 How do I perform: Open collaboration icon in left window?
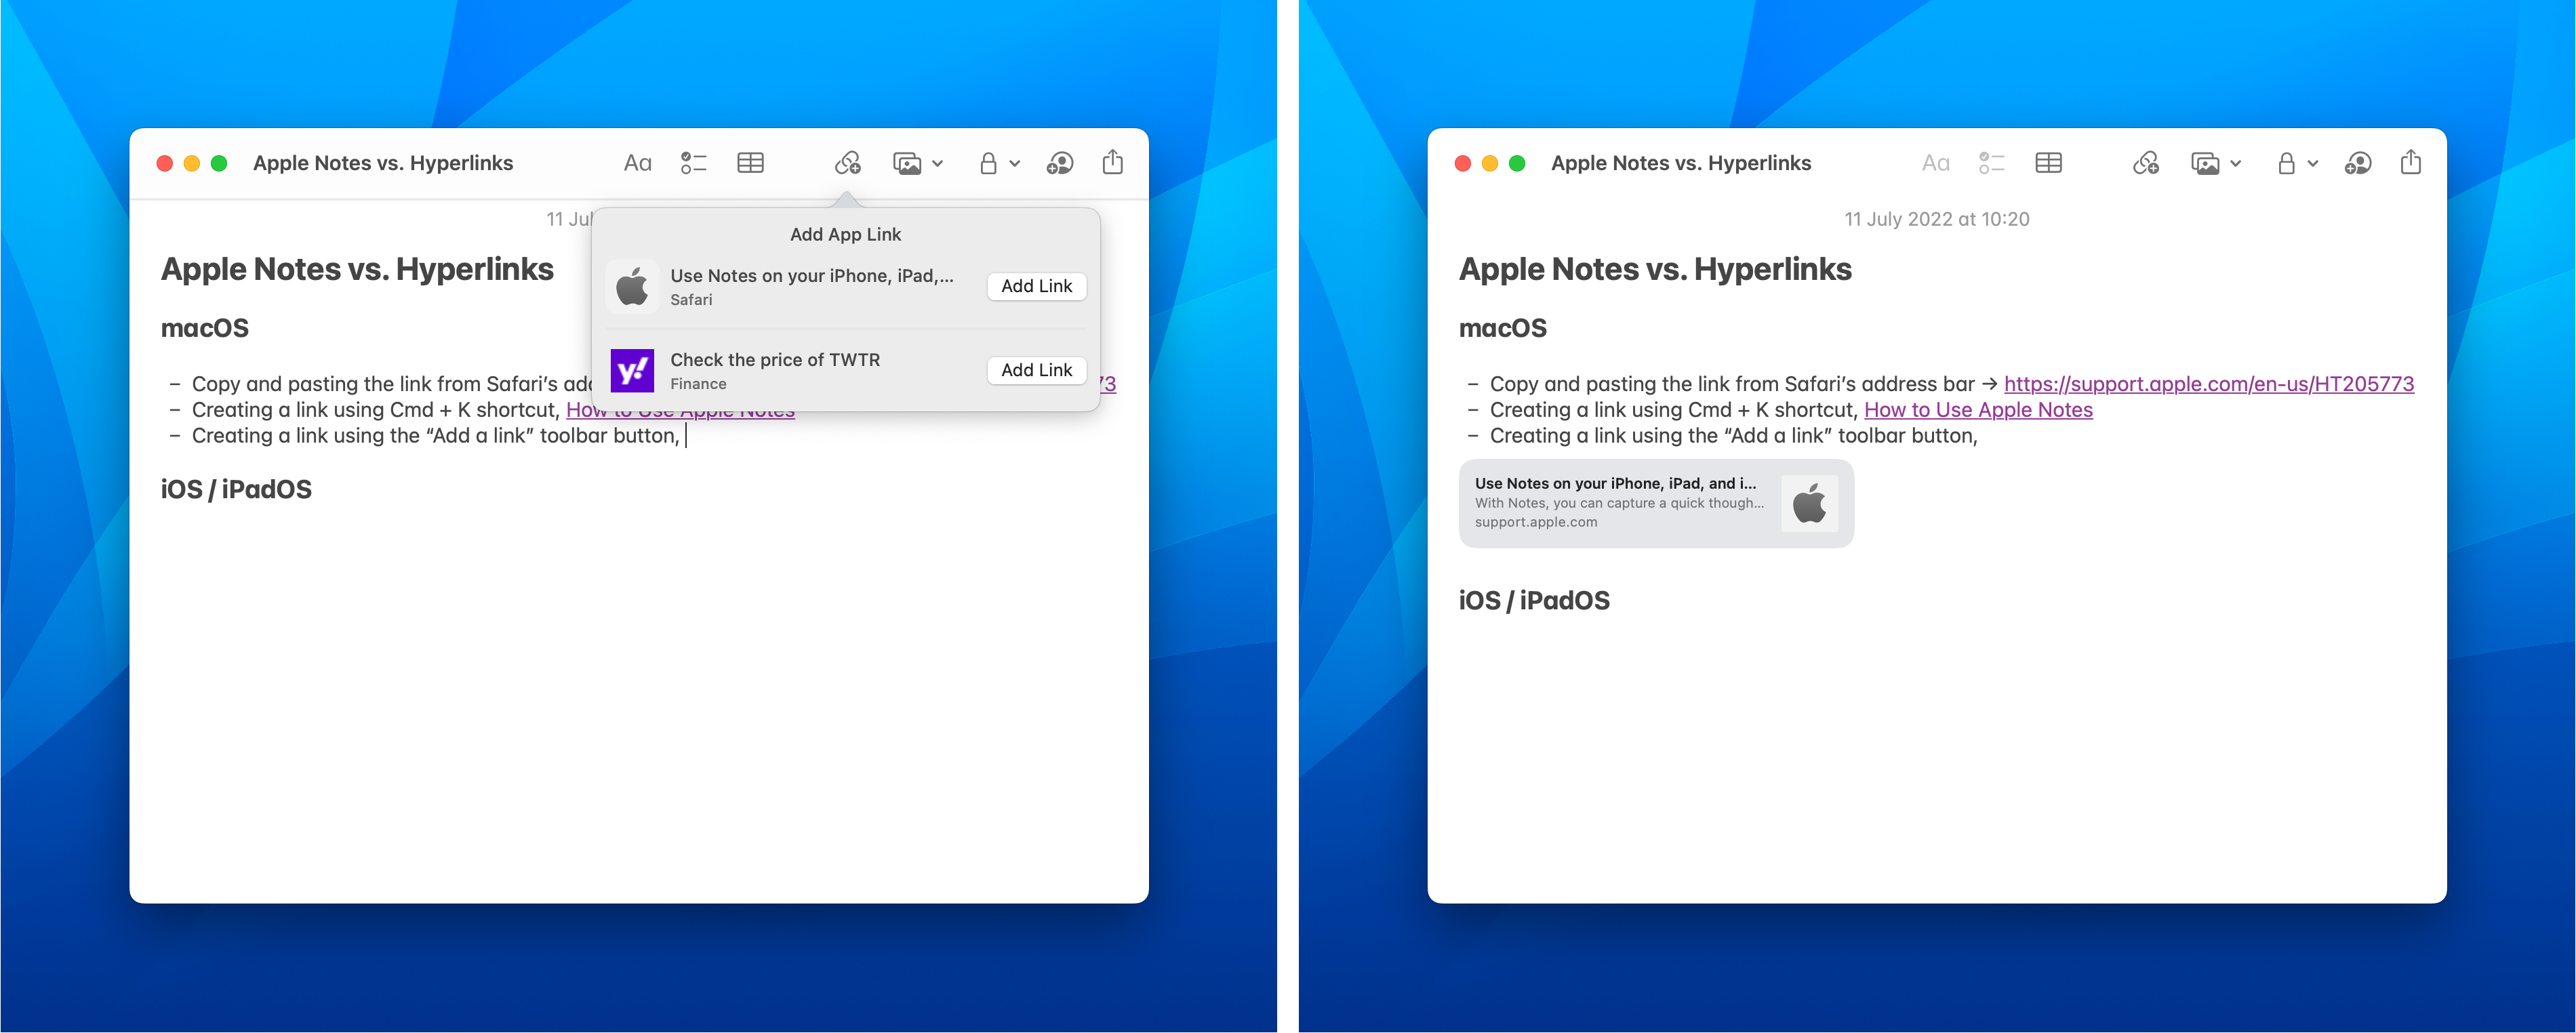tap(1060, 163)
